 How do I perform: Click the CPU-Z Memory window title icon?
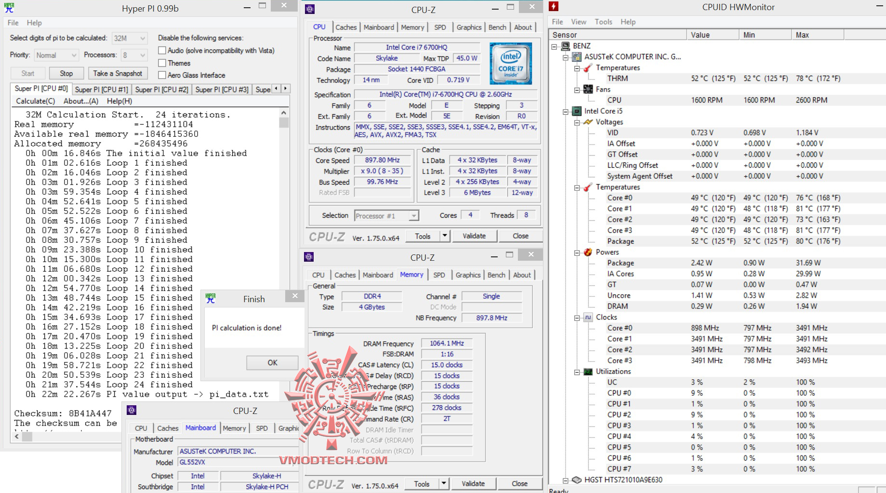coord(309,257)
